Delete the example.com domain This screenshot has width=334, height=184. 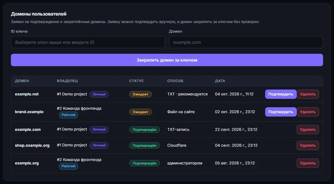(x=308, y=130)
